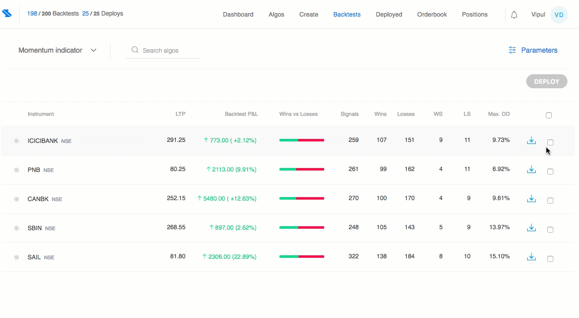Click SBIN max drawdown 13.97%
This screenshot has height=318, width=579.
point(499,227)
